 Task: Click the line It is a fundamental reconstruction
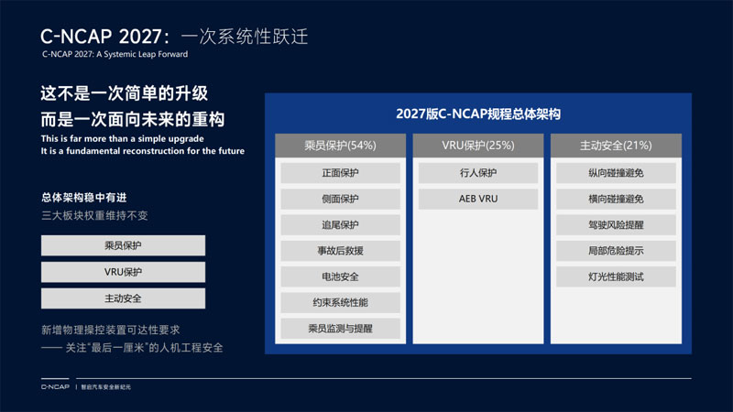pyautogui.click(x=143, y=151)
